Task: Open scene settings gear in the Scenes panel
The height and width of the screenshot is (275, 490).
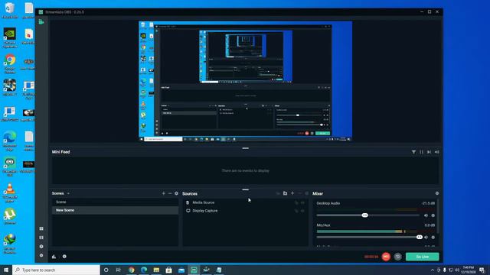Action: coord(177,193)
